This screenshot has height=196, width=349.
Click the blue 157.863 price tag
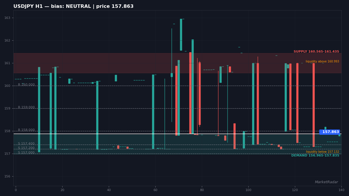[330, 132]
